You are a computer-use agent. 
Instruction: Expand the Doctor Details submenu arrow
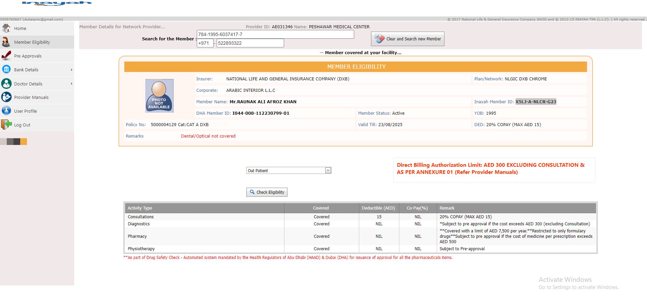[x=71, y=83]
